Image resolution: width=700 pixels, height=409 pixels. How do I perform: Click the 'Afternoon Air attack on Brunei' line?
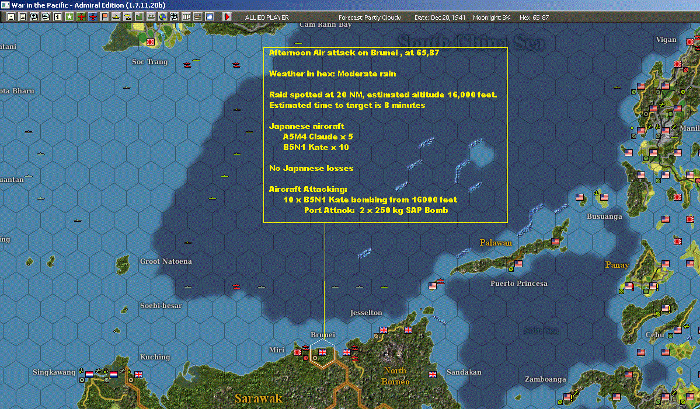coord(354,53)
